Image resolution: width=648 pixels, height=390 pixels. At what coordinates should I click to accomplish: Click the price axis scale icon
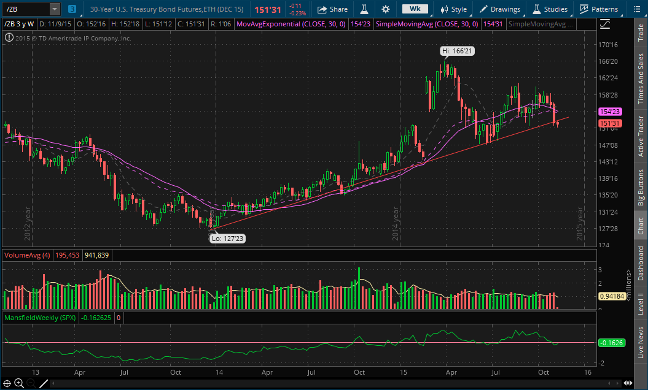point(605,23)
